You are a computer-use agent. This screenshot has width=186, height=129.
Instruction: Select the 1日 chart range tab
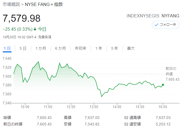(7, 48)
